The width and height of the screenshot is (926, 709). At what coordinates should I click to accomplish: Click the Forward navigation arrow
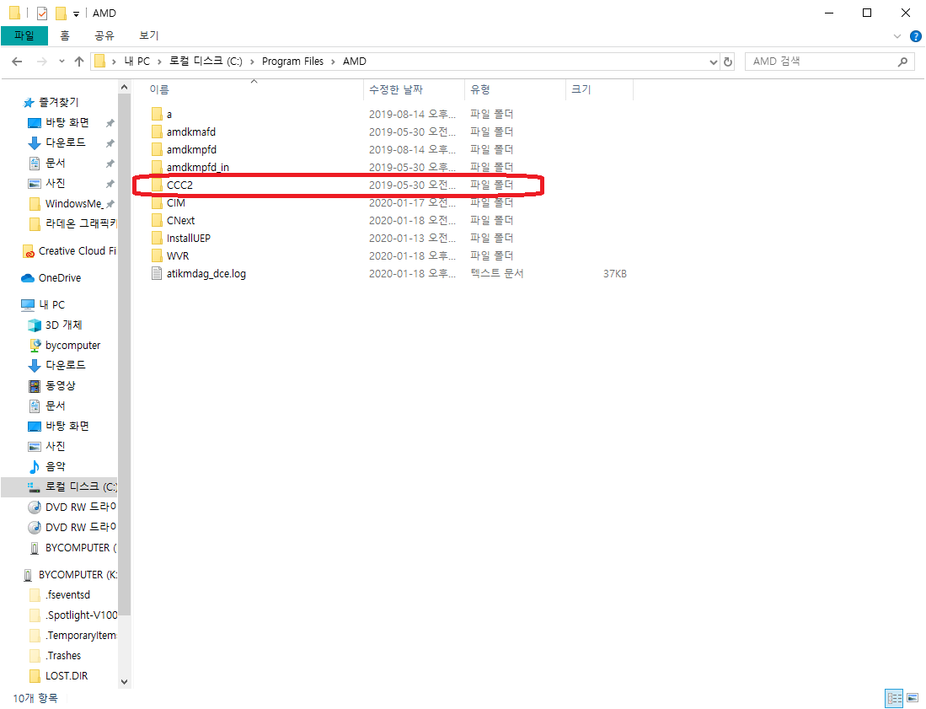coord(41,62)
